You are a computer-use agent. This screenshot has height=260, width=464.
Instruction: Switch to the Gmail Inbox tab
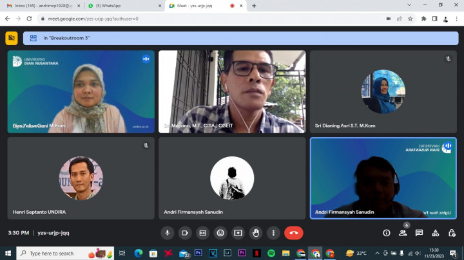[x=43, y=6]
